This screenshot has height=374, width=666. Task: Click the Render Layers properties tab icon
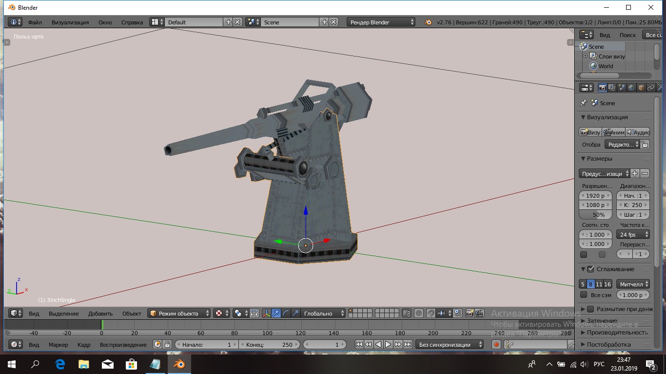click(x=612, y=88)
